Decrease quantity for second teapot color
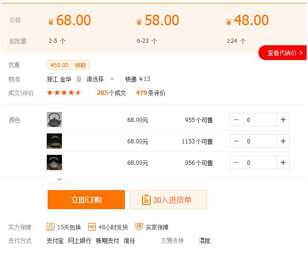 [236, 141]
